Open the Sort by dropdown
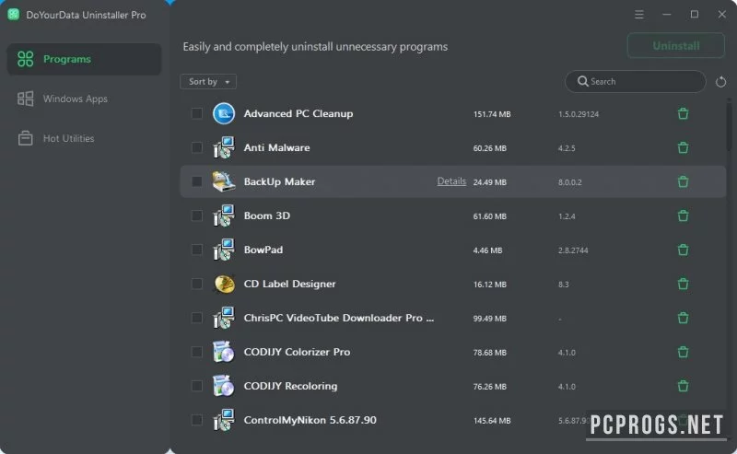Image resolution: width=737 pixels, height=454 pixels. (208, 82)
